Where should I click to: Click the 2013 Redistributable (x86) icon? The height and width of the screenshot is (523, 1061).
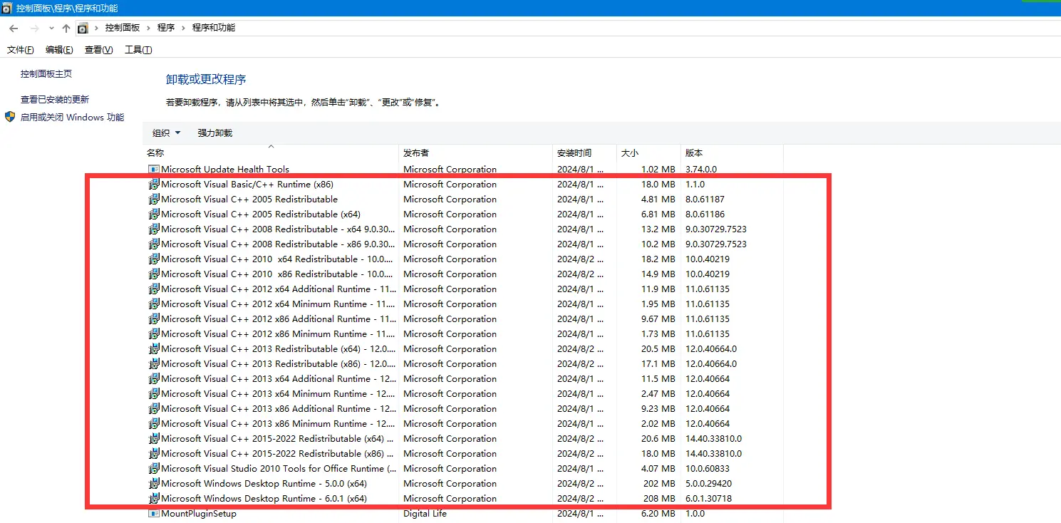(x=154, y=364)
